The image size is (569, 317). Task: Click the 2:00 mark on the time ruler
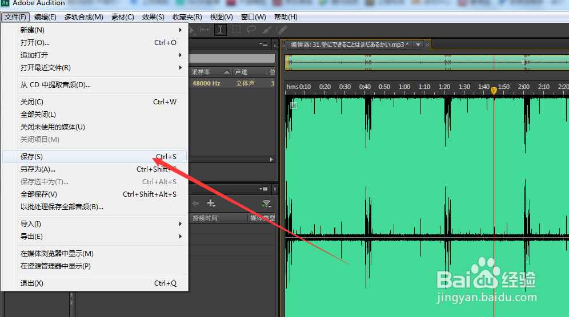(x=524, y=87)
